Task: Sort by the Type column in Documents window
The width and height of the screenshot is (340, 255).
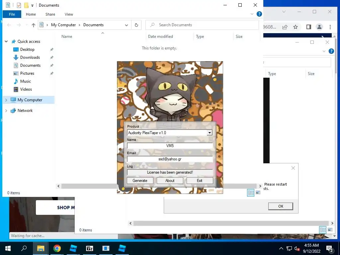Action: pyautogui.click(x=200, y=37)
